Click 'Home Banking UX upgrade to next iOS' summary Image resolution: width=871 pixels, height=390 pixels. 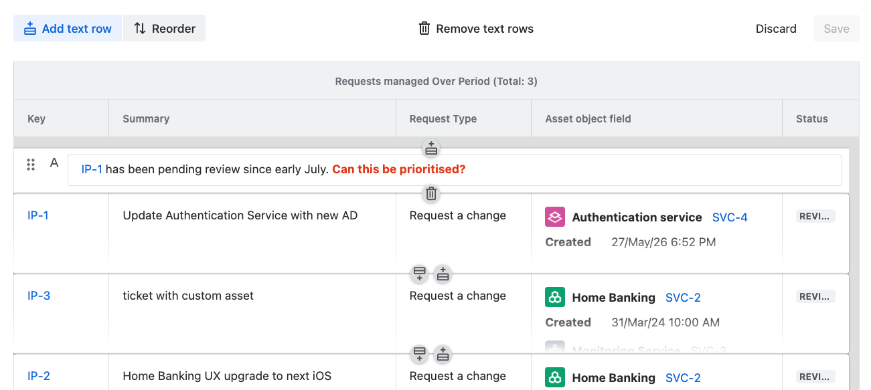227,376
